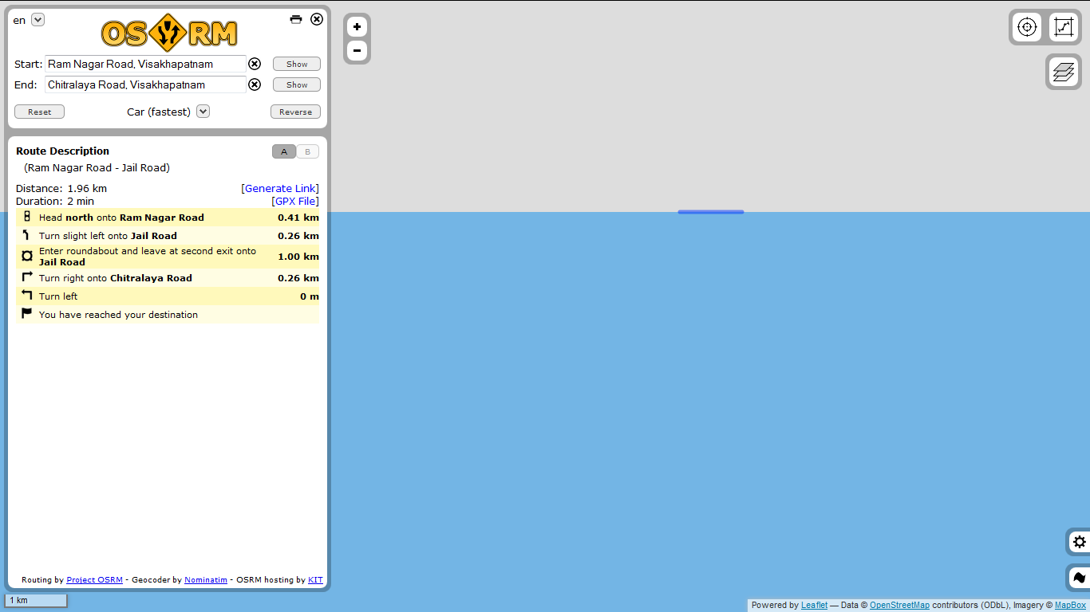Click the turn right arrow icon

point(27,277)
